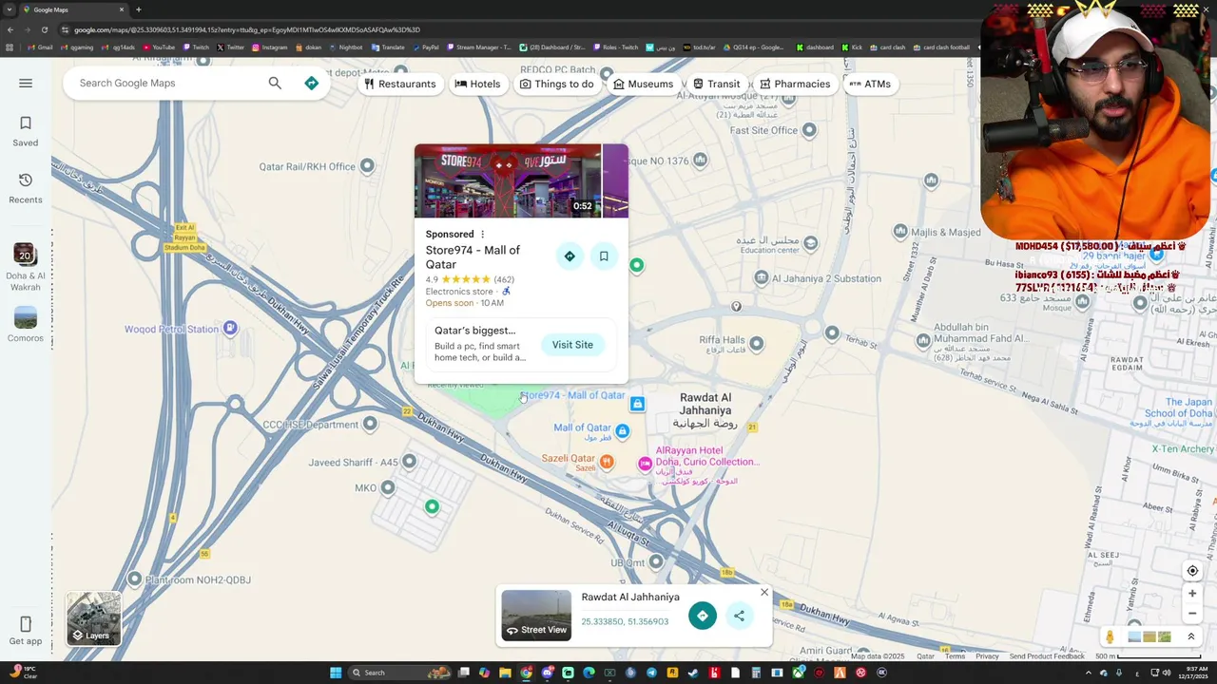Open the Layers map type switcher

click(x=93, y=618)
